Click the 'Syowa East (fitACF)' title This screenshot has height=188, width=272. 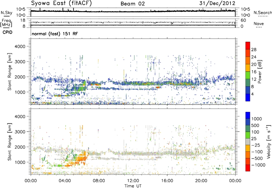61,3
